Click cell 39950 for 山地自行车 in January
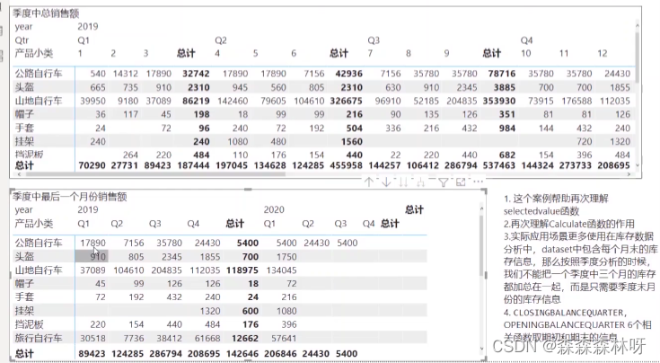Viewport: 660px width, 363px height. tap(92, 101)
